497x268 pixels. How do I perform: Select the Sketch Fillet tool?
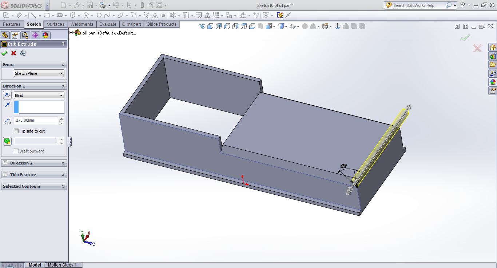click(134, 15)
